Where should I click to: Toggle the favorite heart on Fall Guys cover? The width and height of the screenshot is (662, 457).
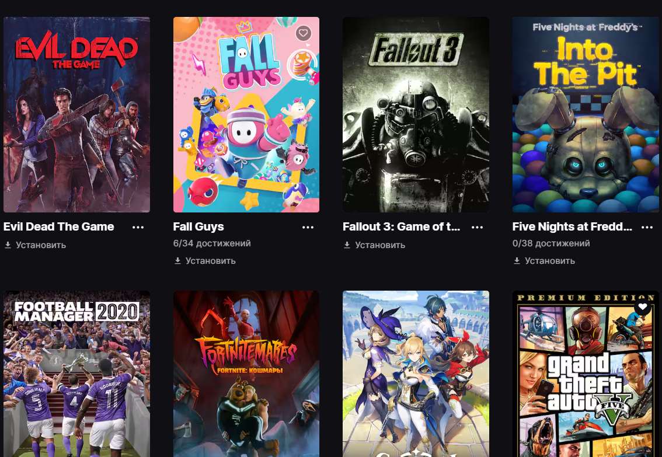coord(303,33)
